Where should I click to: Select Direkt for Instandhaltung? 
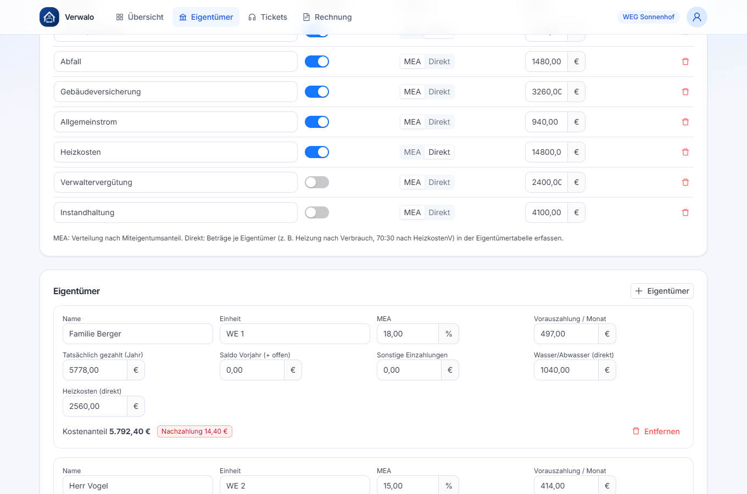439,212
